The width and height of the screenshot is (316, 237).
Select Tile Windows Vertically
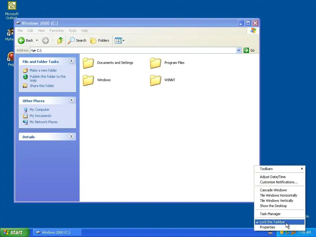280,201
